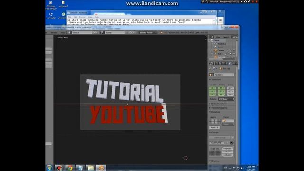Toggle Camera renderability icon in outliner

[x=234, y=50]
